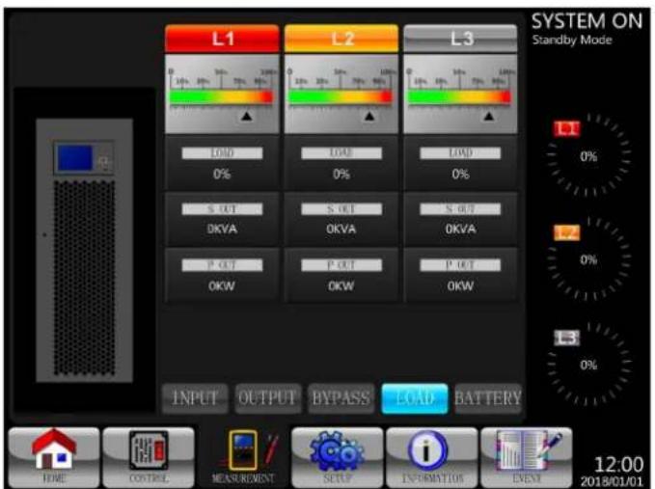The width and height of the screenshot is (655, 489).
Task: Click the 12:00 clock display
Action: [618, 465]
